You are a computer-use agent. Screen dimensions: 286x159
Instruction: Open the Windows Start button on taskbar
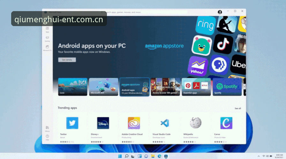120,156
